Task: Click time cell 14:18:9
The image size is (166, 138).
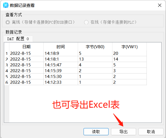Action: (61, 53)
